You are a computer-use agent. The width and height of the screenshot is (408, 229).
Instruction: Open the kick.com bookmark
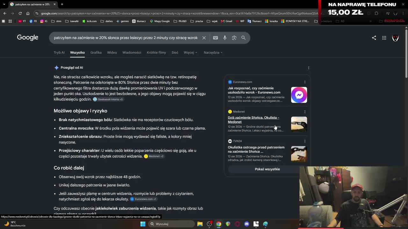(89, 21)
